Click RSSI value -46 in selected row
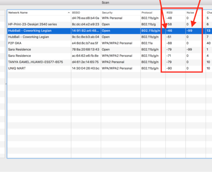The width and height of the screenshot is (212, 172). [x=169, y=31]
